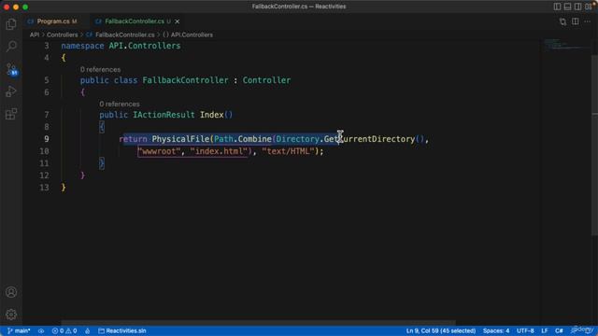598x336 pixels.
Task: Switch to the Program.cs tab
Action: coord(52,21)
